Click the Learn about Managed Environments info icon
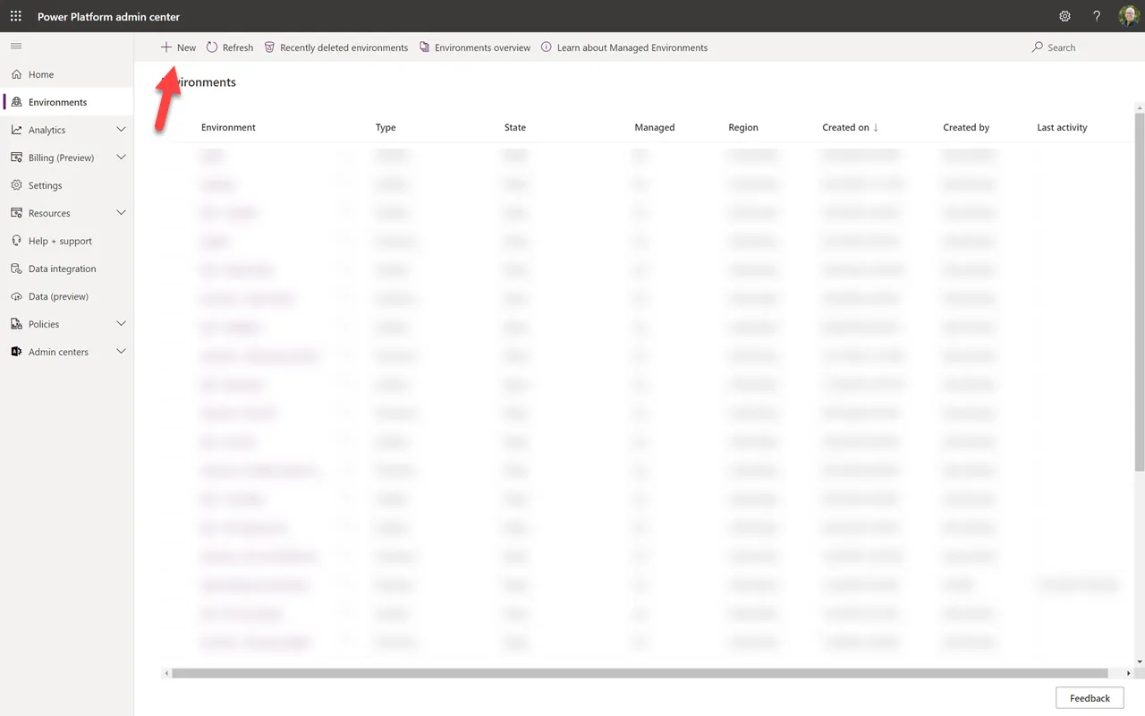This screenshot has height=716, width=1145. coord(546,47)
